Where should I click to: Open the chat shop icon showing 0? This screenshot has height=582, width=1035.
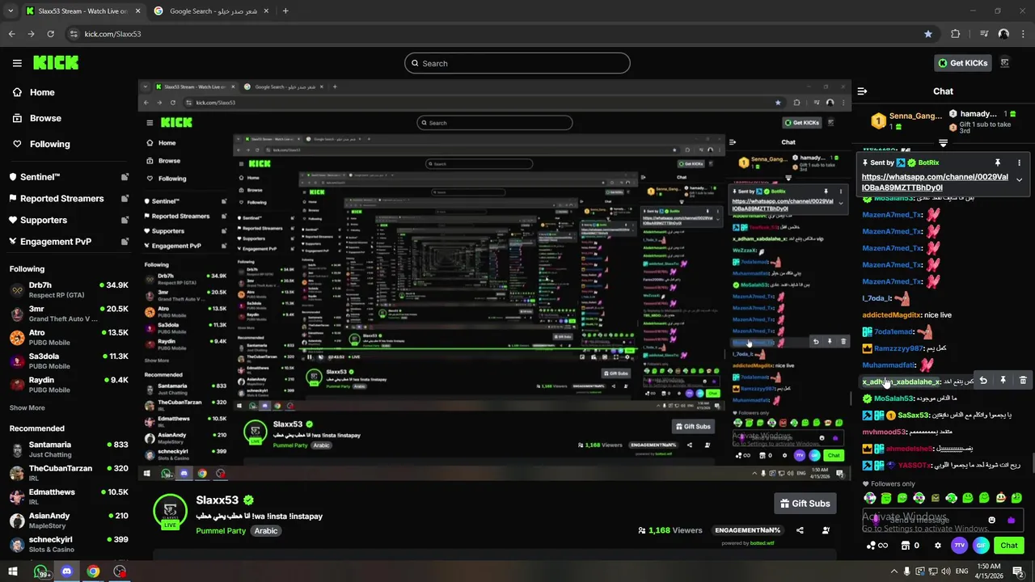click(x=910, y=546)
